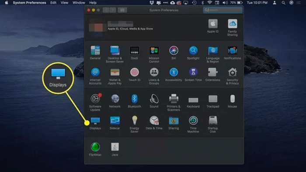Open the Energy Saver pane
The height and width of the screenshot is (172, 306).
(x=135, y=124)
